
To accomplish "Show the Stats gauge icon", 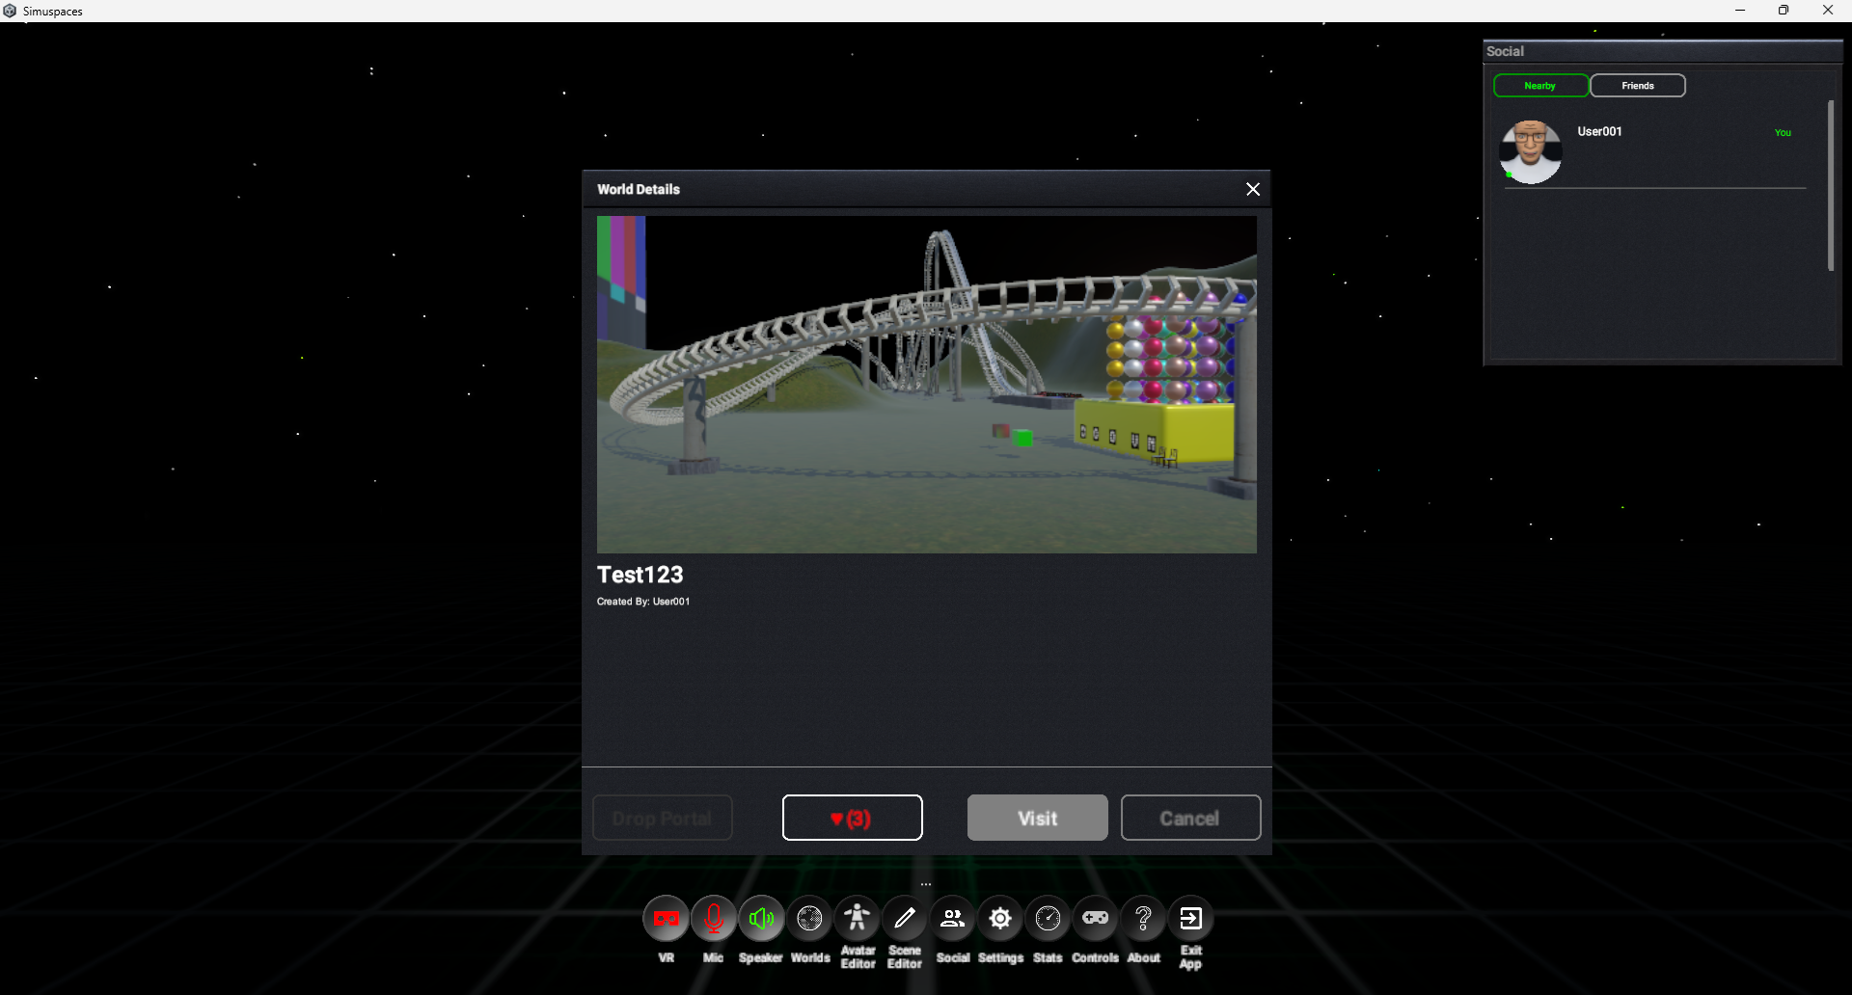I will point(1048,919).
